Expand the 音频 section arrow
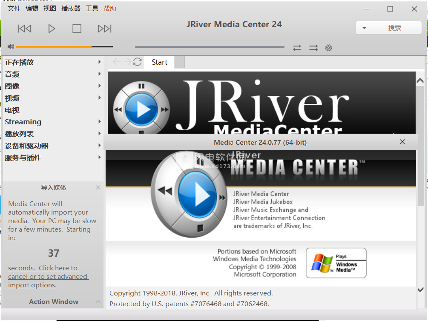Viewport: 428px width, 321px height. pos(100,74)
